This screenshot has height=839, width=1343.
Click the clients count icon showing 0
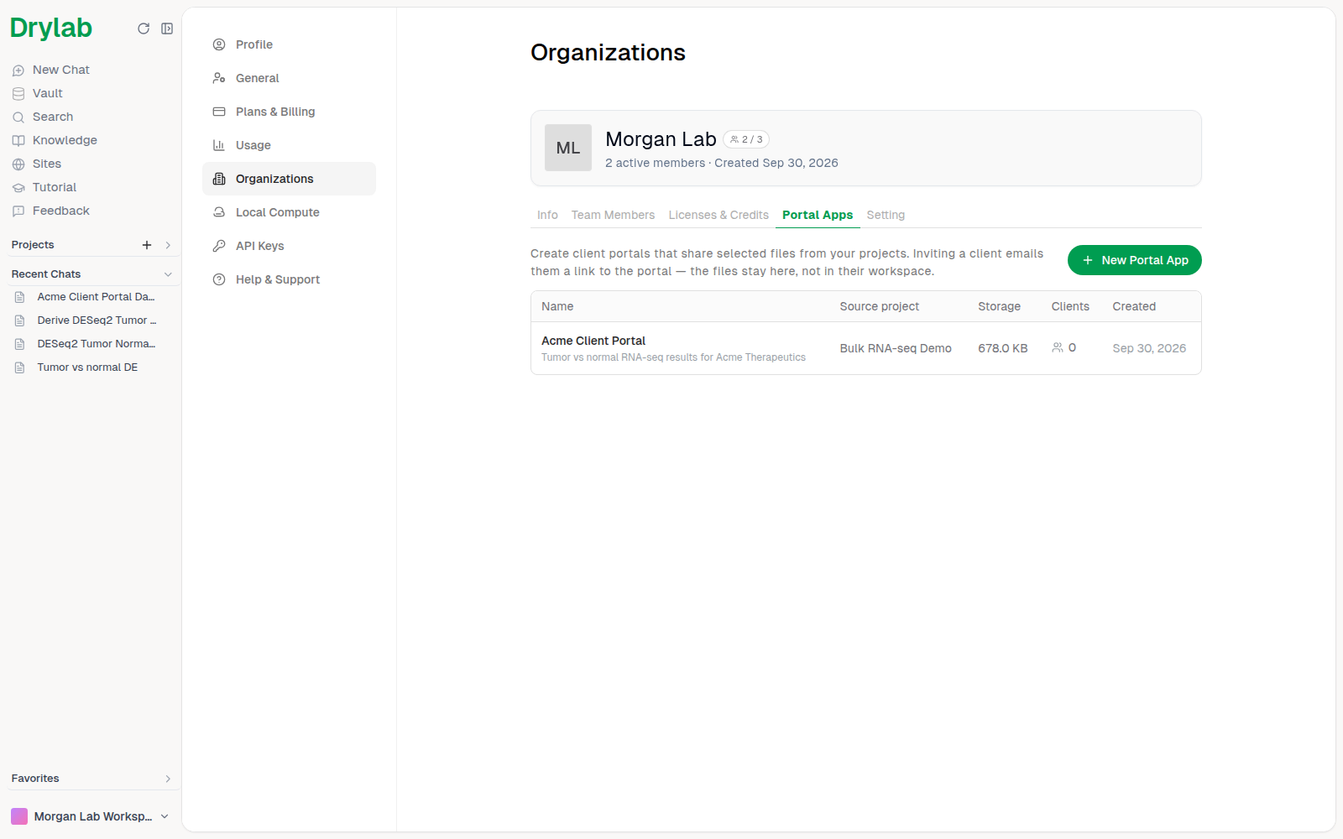tap(1058, 347)
